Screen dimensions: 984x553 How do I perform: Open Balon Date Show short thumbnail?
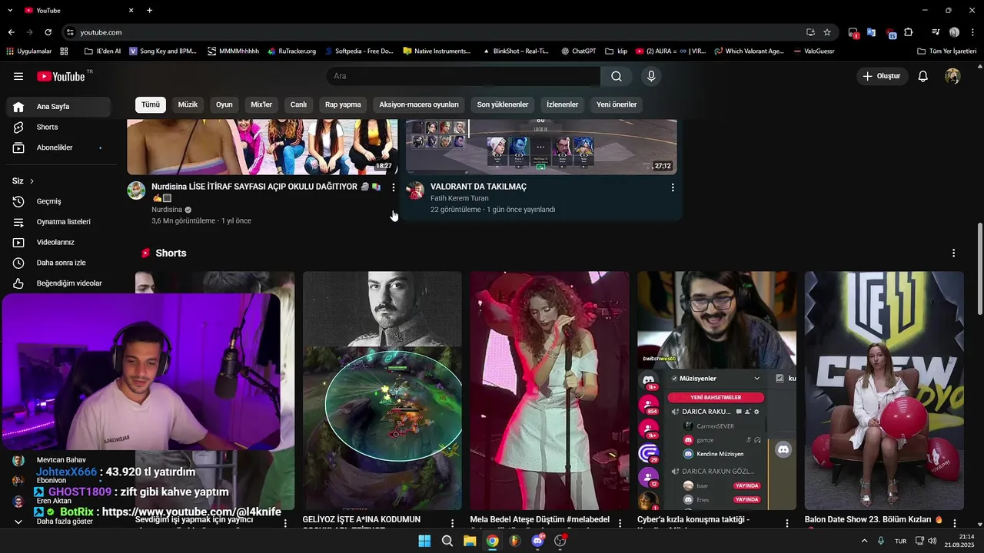tap(884, 390)
